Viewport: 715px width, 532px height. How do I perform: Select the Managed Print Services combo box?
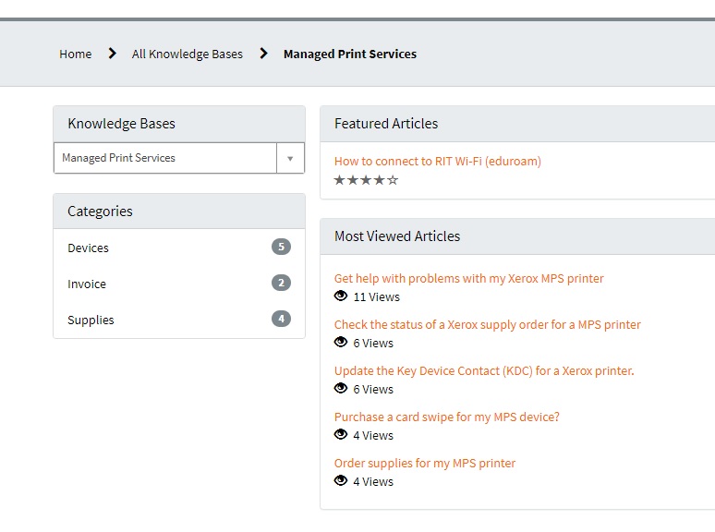coord(164,158)
